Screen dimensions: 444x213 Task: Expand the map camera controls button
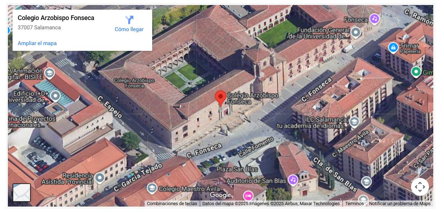pos(420,187)
